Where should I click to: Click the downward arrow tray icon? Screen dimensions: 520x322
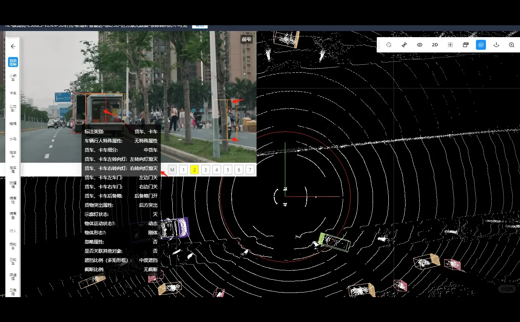496,45
